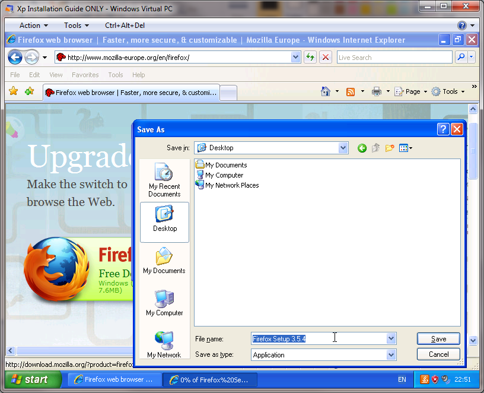484x393 pixels.
Task: Click the Live Search magnifier icon
Action: pyautogui.click(x=461, y=57)
